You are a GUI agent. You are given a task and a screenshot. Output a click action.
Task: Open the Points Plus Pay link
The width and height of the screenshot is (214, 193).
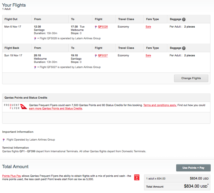(12, 176)
